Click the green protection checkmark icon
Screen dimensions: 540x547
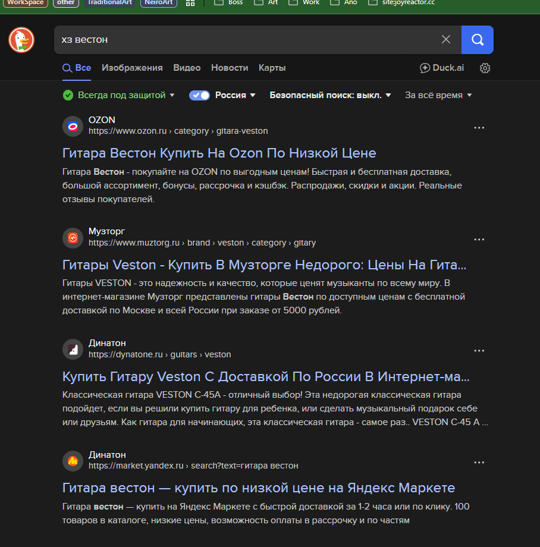pyautogui.click(x=68, y=95)
